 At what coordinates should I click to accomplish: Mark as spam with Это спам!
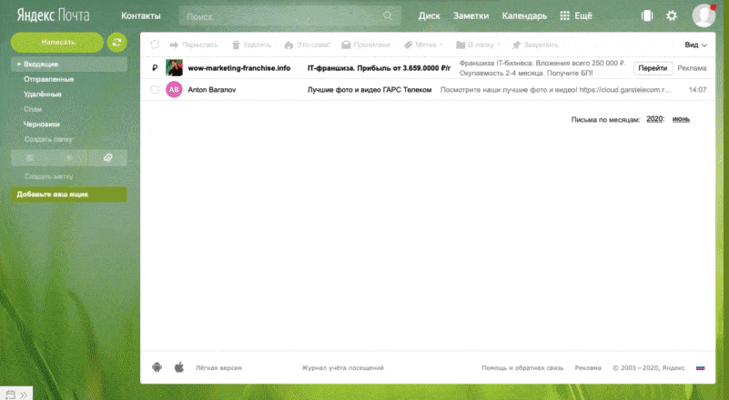click(x=308, y=45)
